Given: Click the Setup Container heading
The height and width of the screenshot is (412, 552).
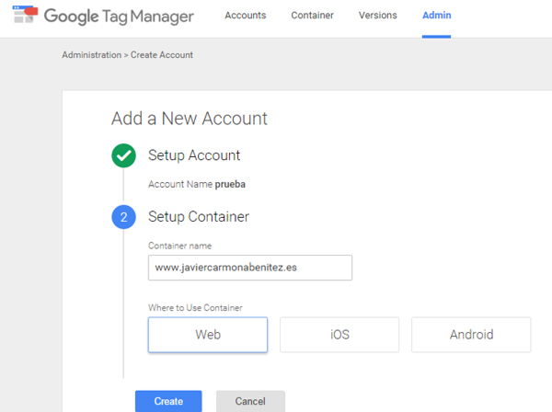Looking at the screenshot, I should 199,217.
